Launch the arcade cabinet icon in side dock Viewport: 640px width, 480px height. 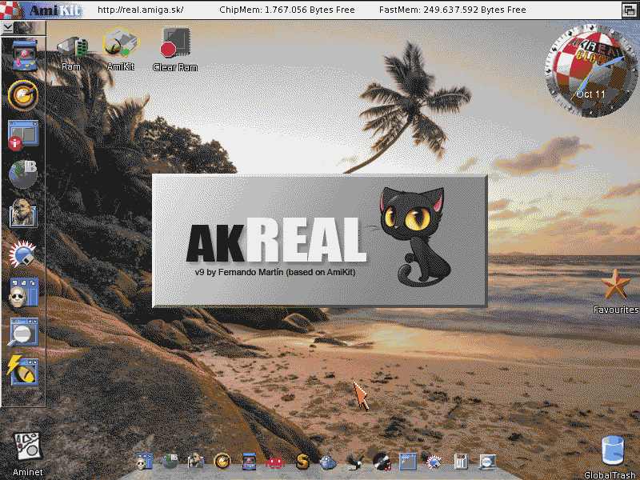pos(24,55)
